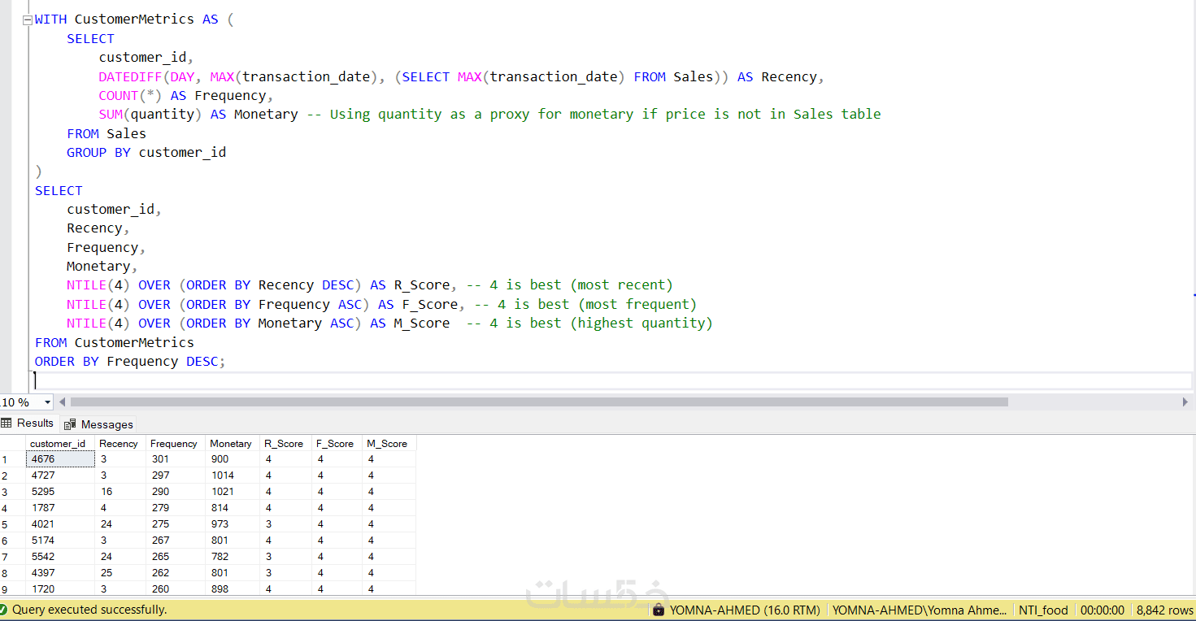Click the Messages tab icon
This screenshot has height=621, width=1196.
pos(70,424)
